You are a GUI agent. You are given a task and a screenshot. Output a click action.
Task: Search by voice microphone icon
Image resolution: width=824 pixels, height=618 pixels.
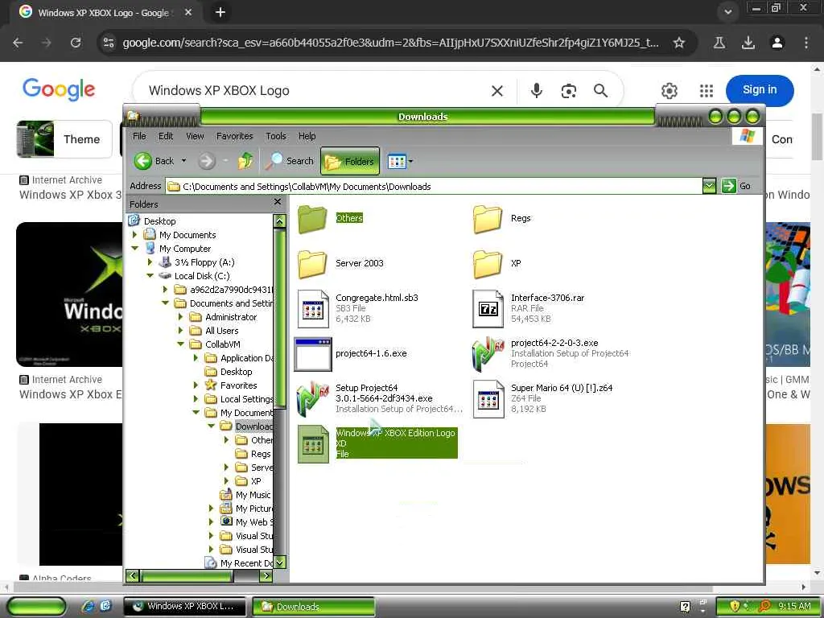click(536, 91)
